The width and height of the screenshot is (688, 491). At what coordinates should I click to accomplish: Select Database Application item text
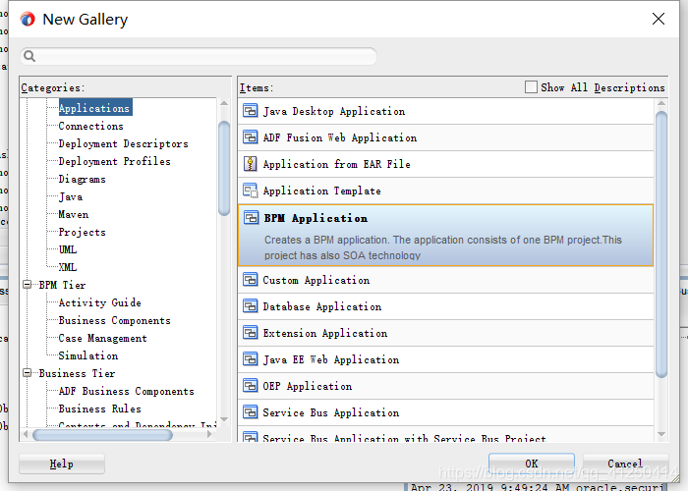pos(322,306)
